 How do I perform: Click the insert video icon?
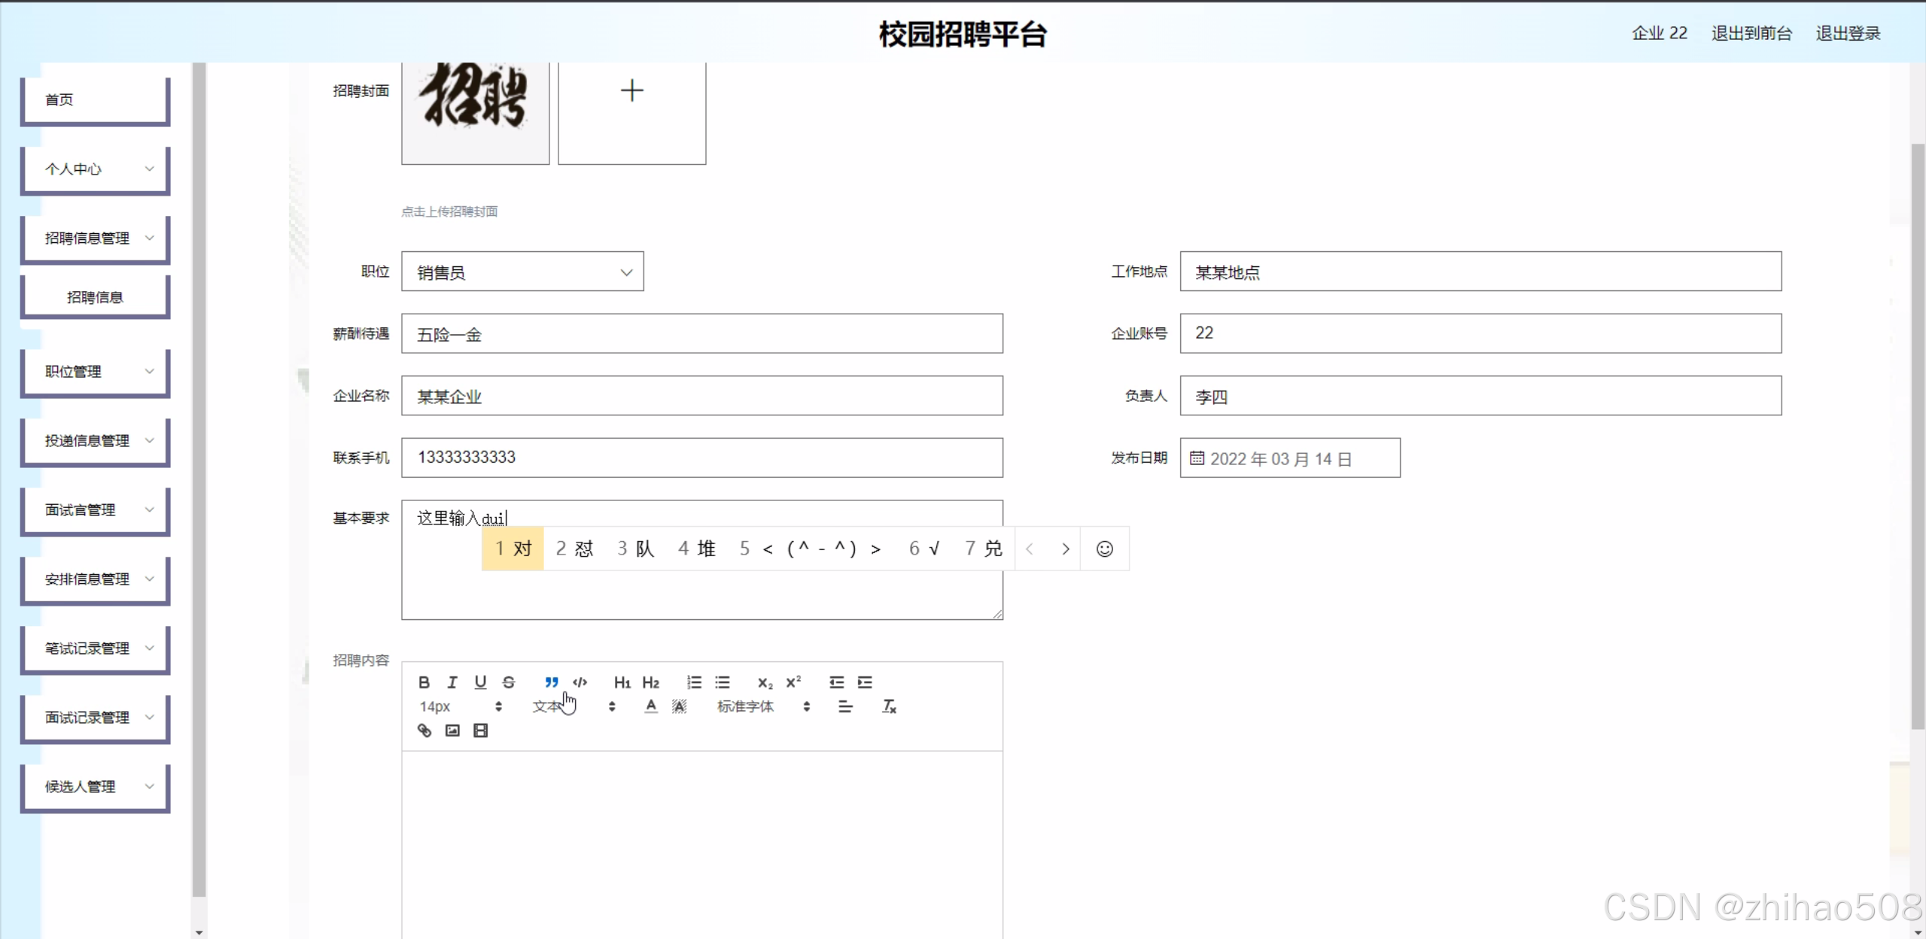tap(480, 731)
